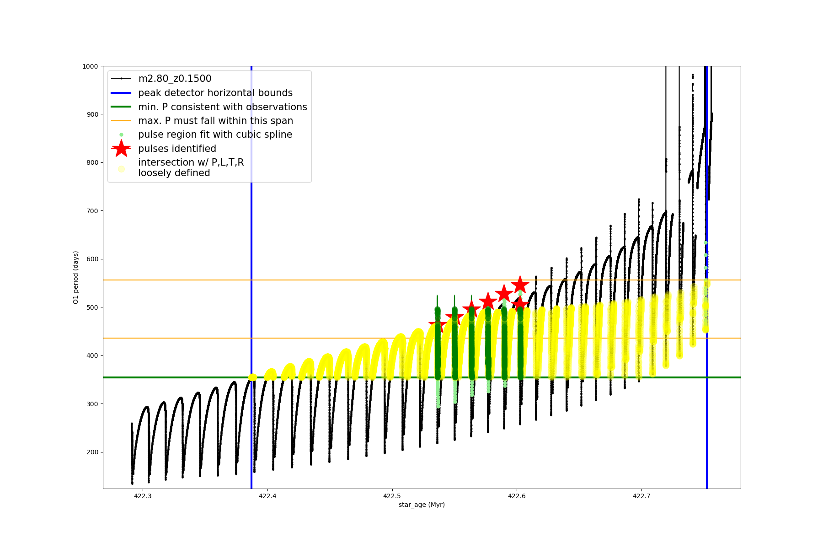Viewport: 823px width, 549px height.
Task: Click the 422.5 x-axis tick label
Action: (392, 496)
